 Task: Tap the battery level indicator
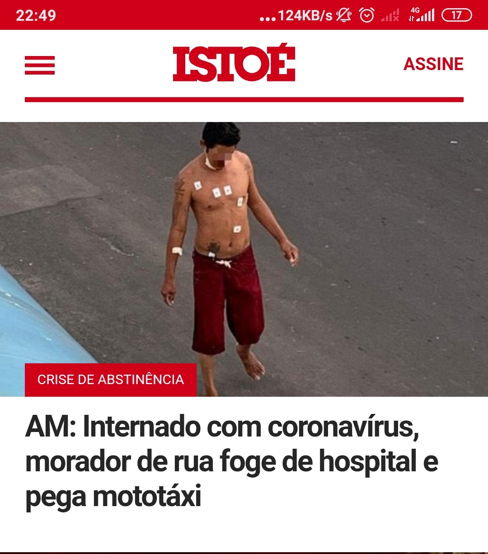[456, 15]
